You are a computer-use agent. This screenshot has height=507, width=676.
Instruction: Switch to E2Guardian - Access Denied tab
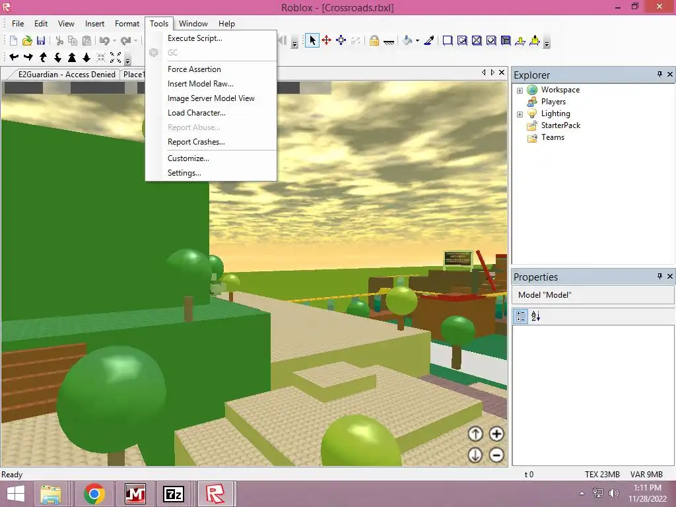[67, 75]
